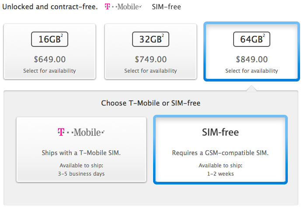
Task: Click the $649.00 price
Action: click(x=49, y=59)
